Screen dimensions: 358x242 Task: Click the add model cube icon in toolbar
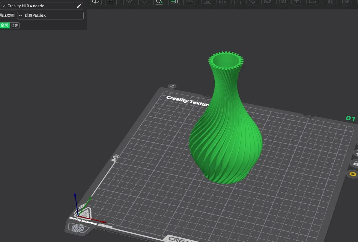[x=96, y=2]
